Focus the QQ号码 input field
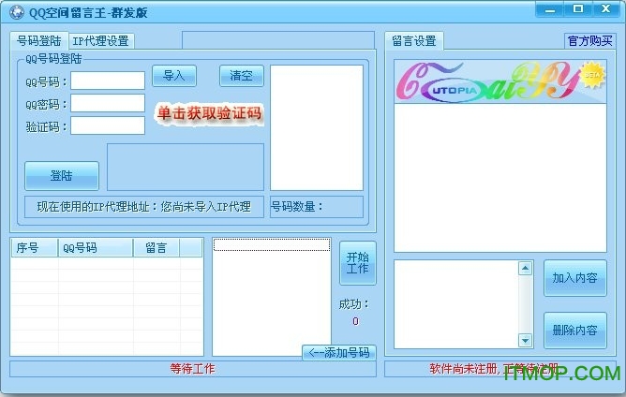 108,81
